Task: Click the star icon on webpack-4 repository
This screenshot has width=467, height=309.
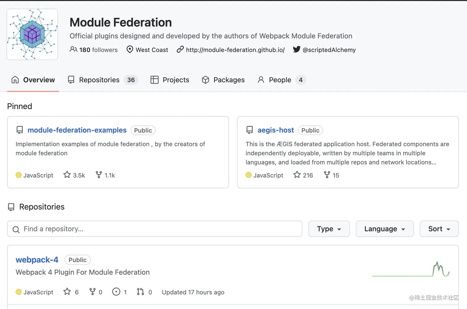Action: pos(67,292)
